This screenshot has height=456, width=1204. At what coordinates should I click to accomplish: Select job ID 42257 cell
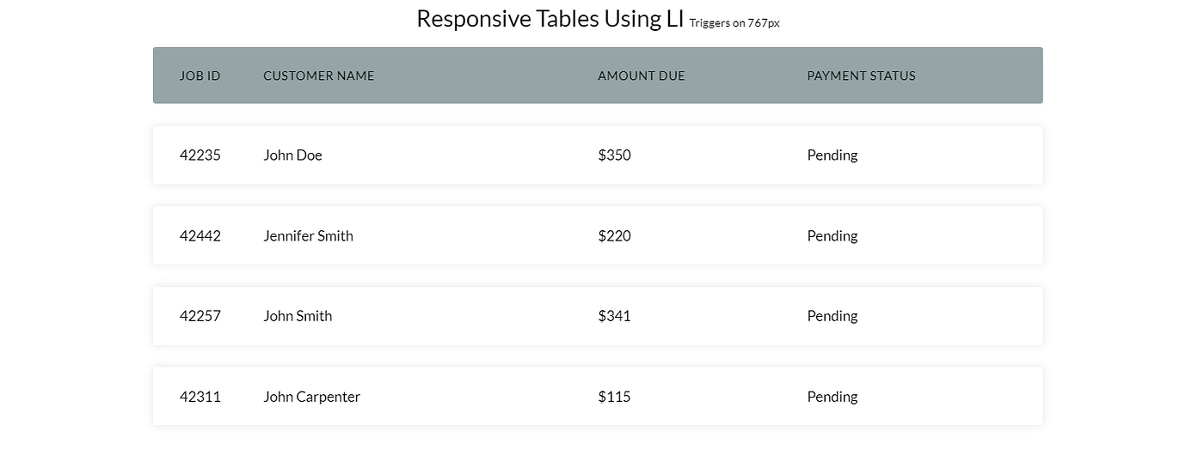click(200, 316)
